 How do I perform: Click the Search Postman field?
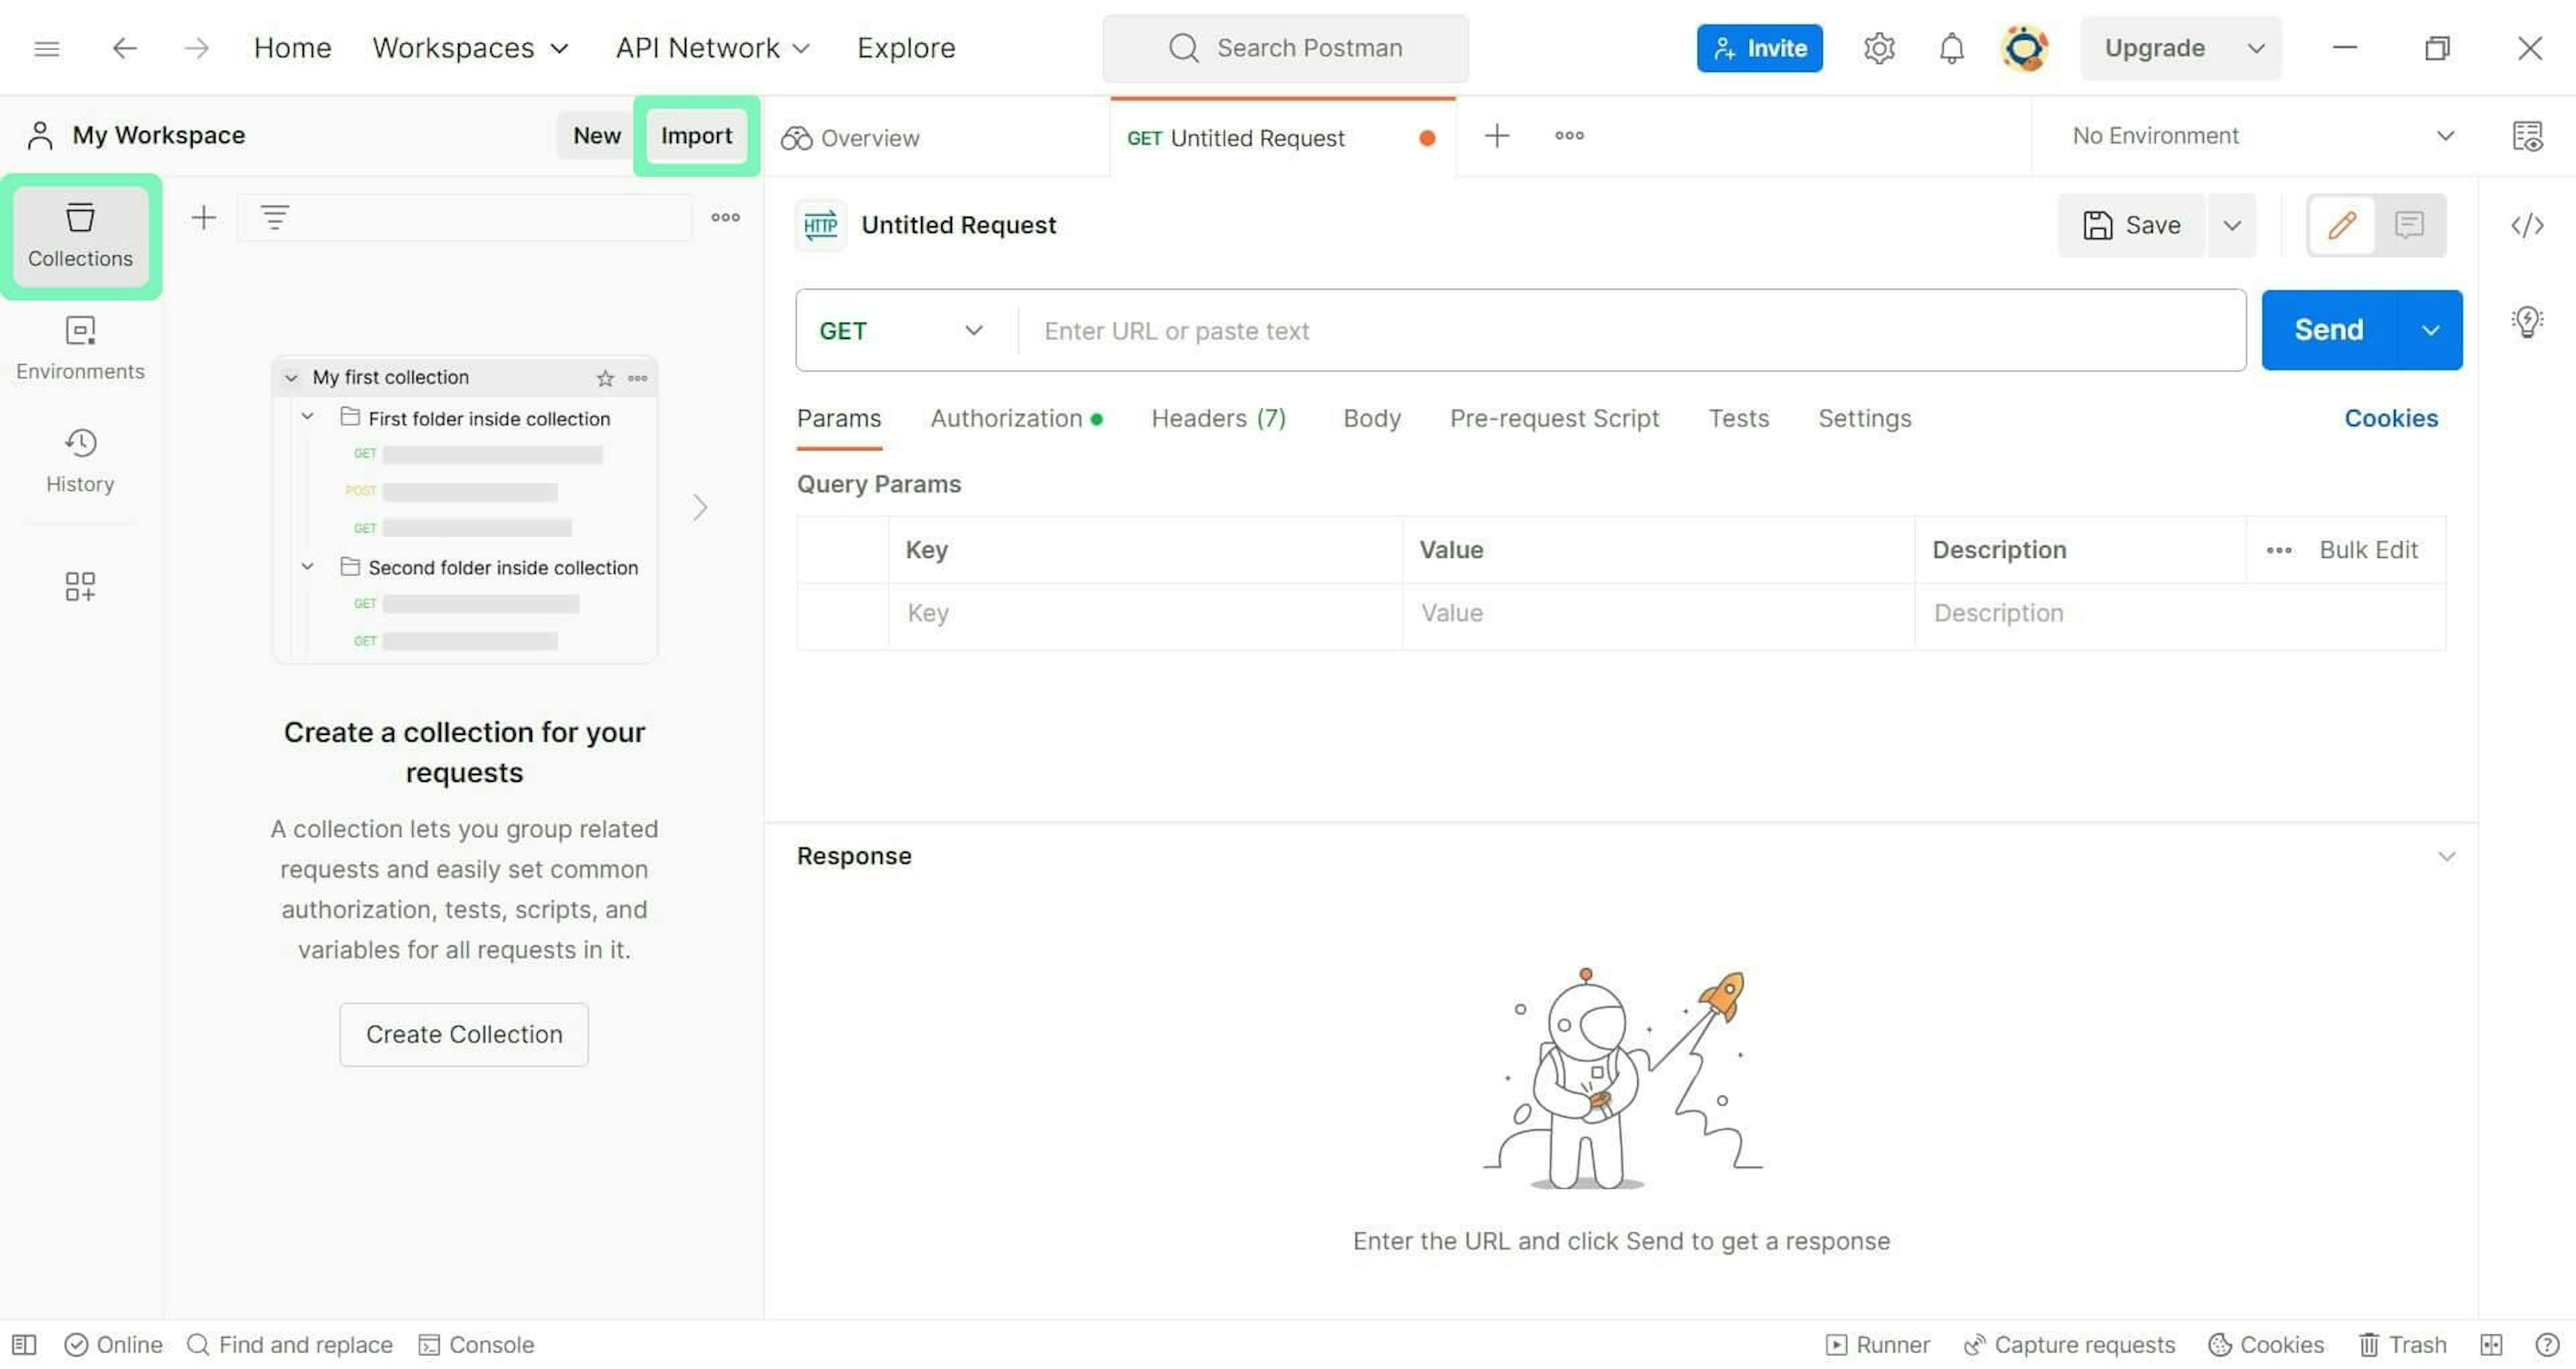tap(1285, 48)
